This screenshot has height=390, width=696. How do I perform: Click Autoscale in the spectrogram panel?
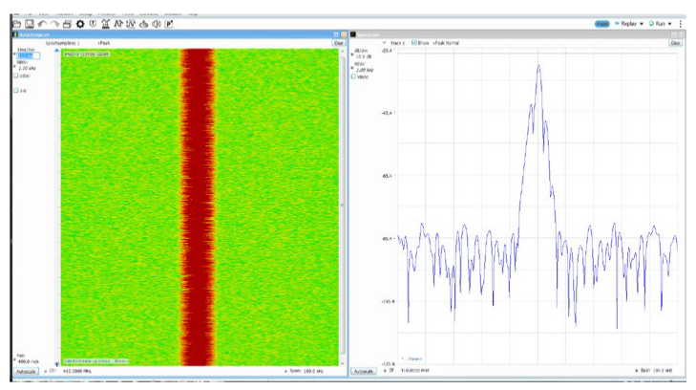click(25, 370)
